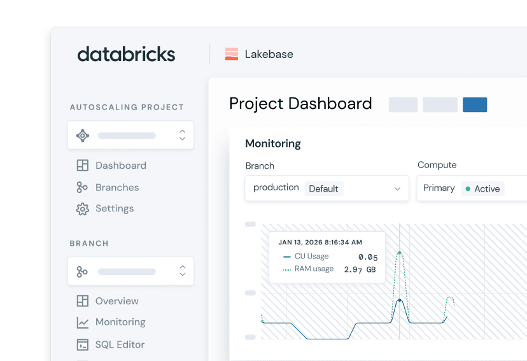This screenshot has width=527, height=361.
Task: Click the branch name placeholder bar
Action: (x=127, y=272)
